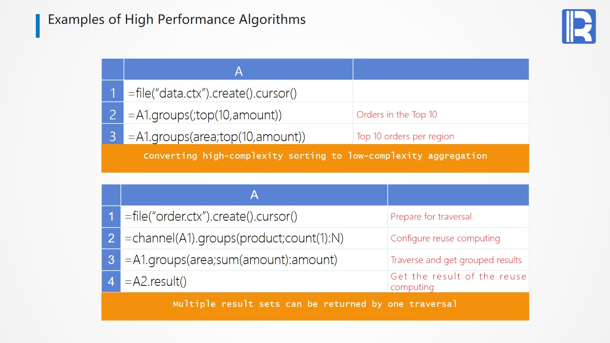Click the 'Prepare for traversal' comment
The image size is (610, 343).
click(431, 217)
